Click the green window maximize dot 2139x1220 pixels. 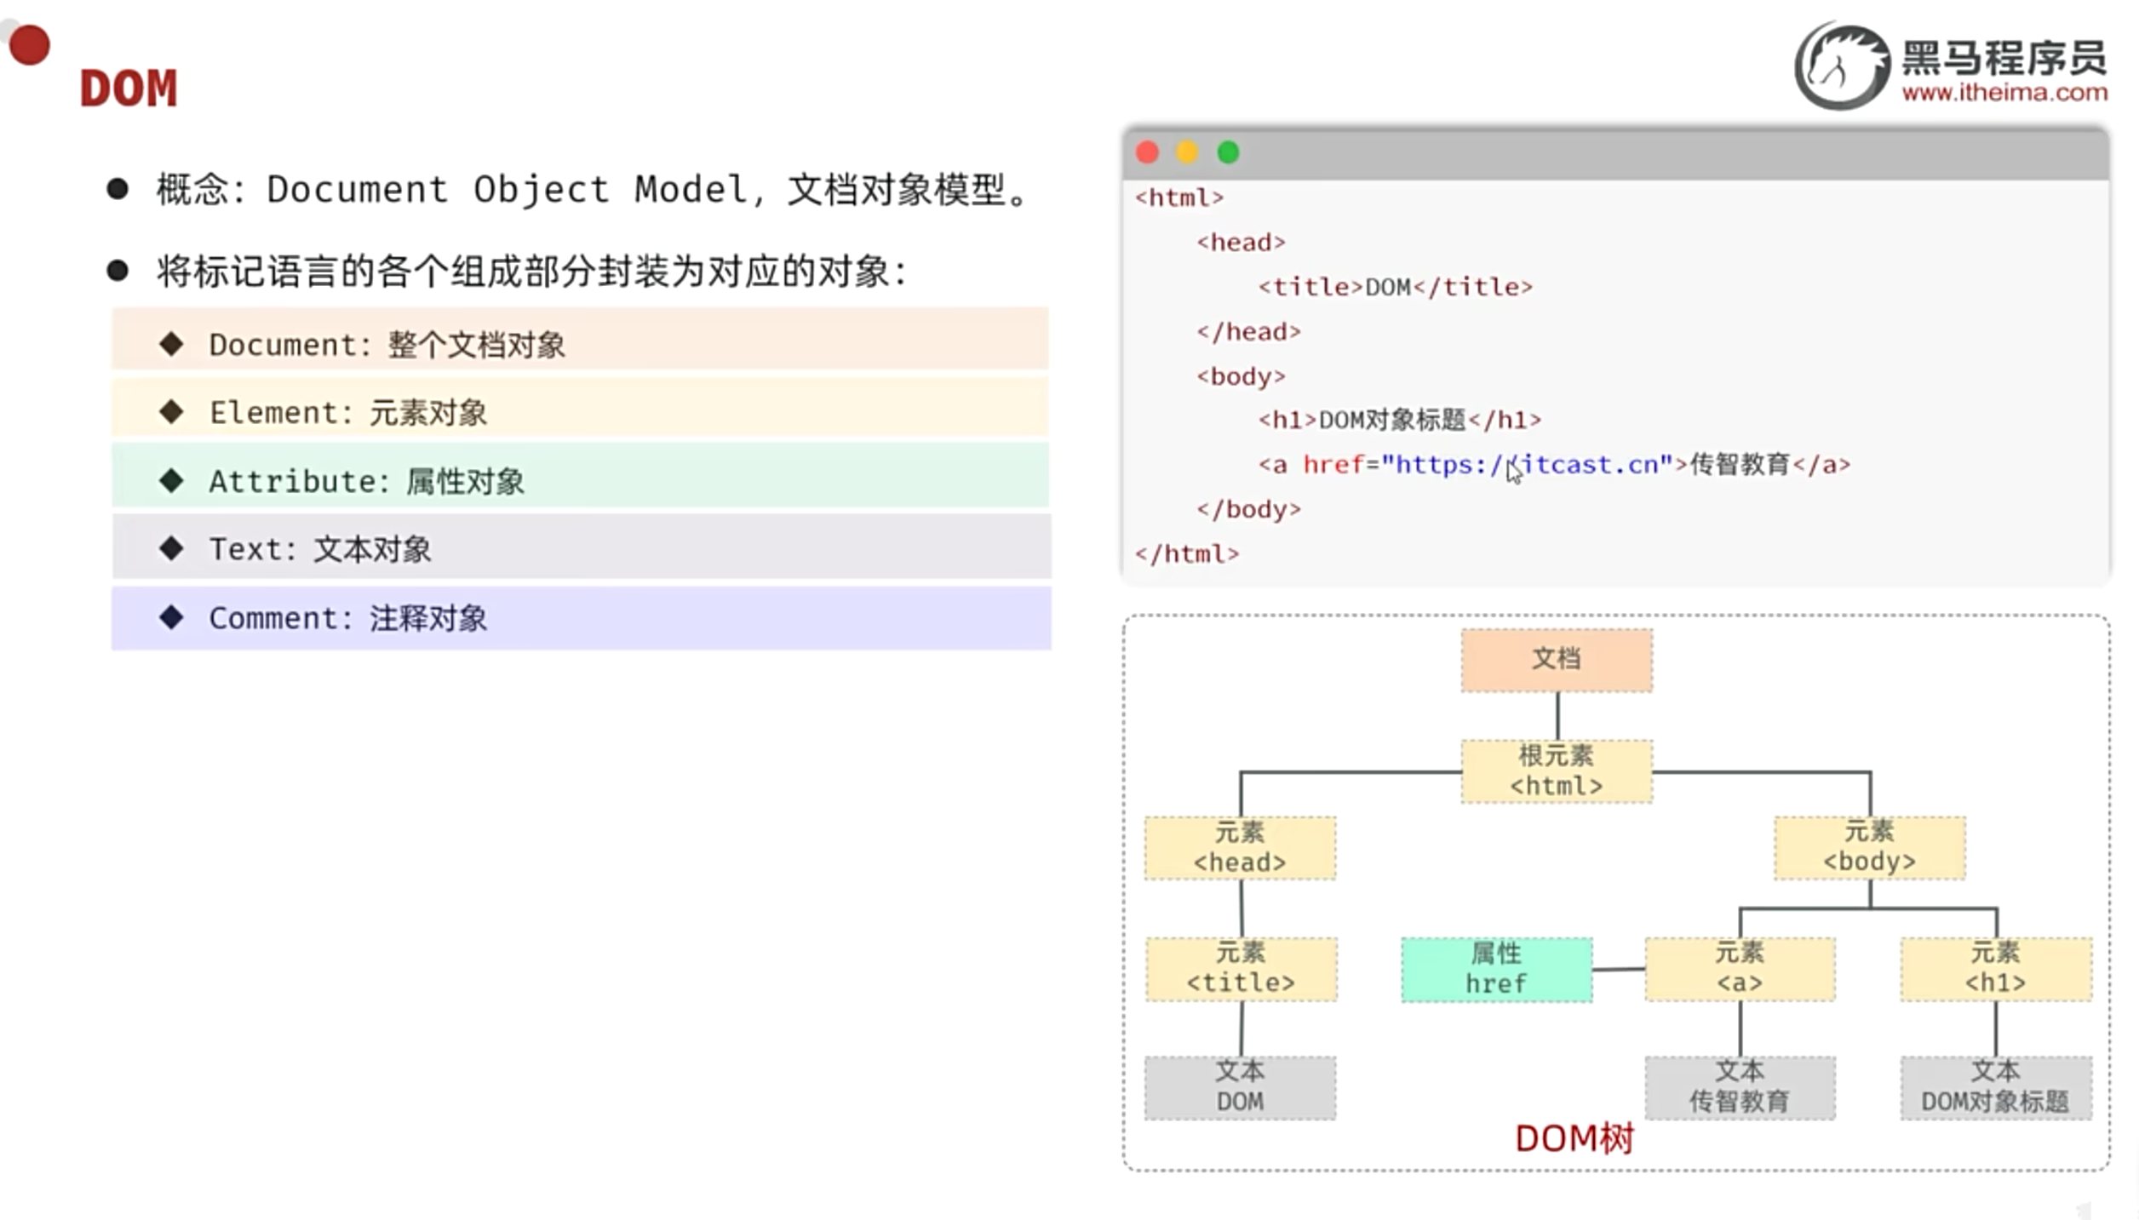click(1228, 152)
